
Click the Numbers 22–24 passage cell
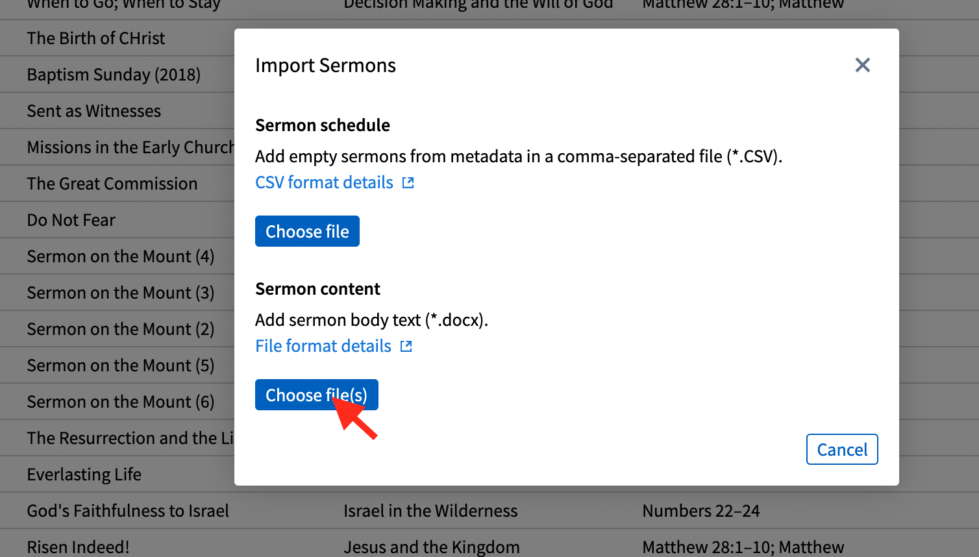[701, 511]
